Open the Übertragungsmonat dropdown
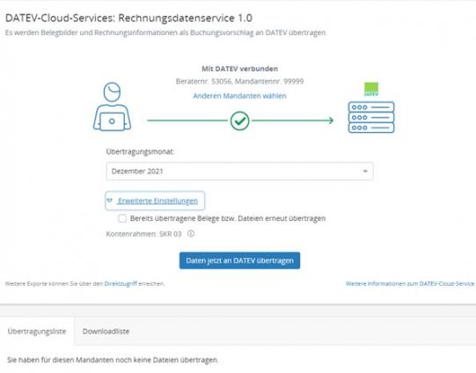The image size is (476, 373). click(x=239, y=172)
